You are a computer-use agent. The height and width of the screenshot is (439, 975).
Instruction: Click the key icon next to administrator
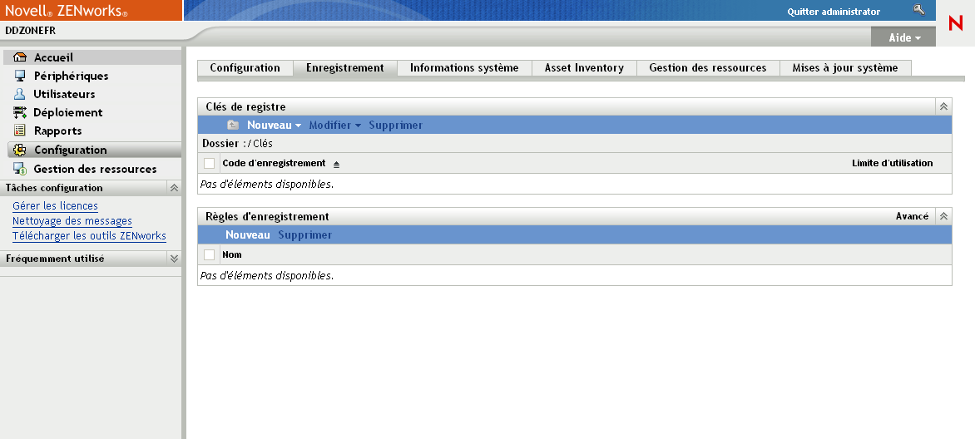pos(919,10)
